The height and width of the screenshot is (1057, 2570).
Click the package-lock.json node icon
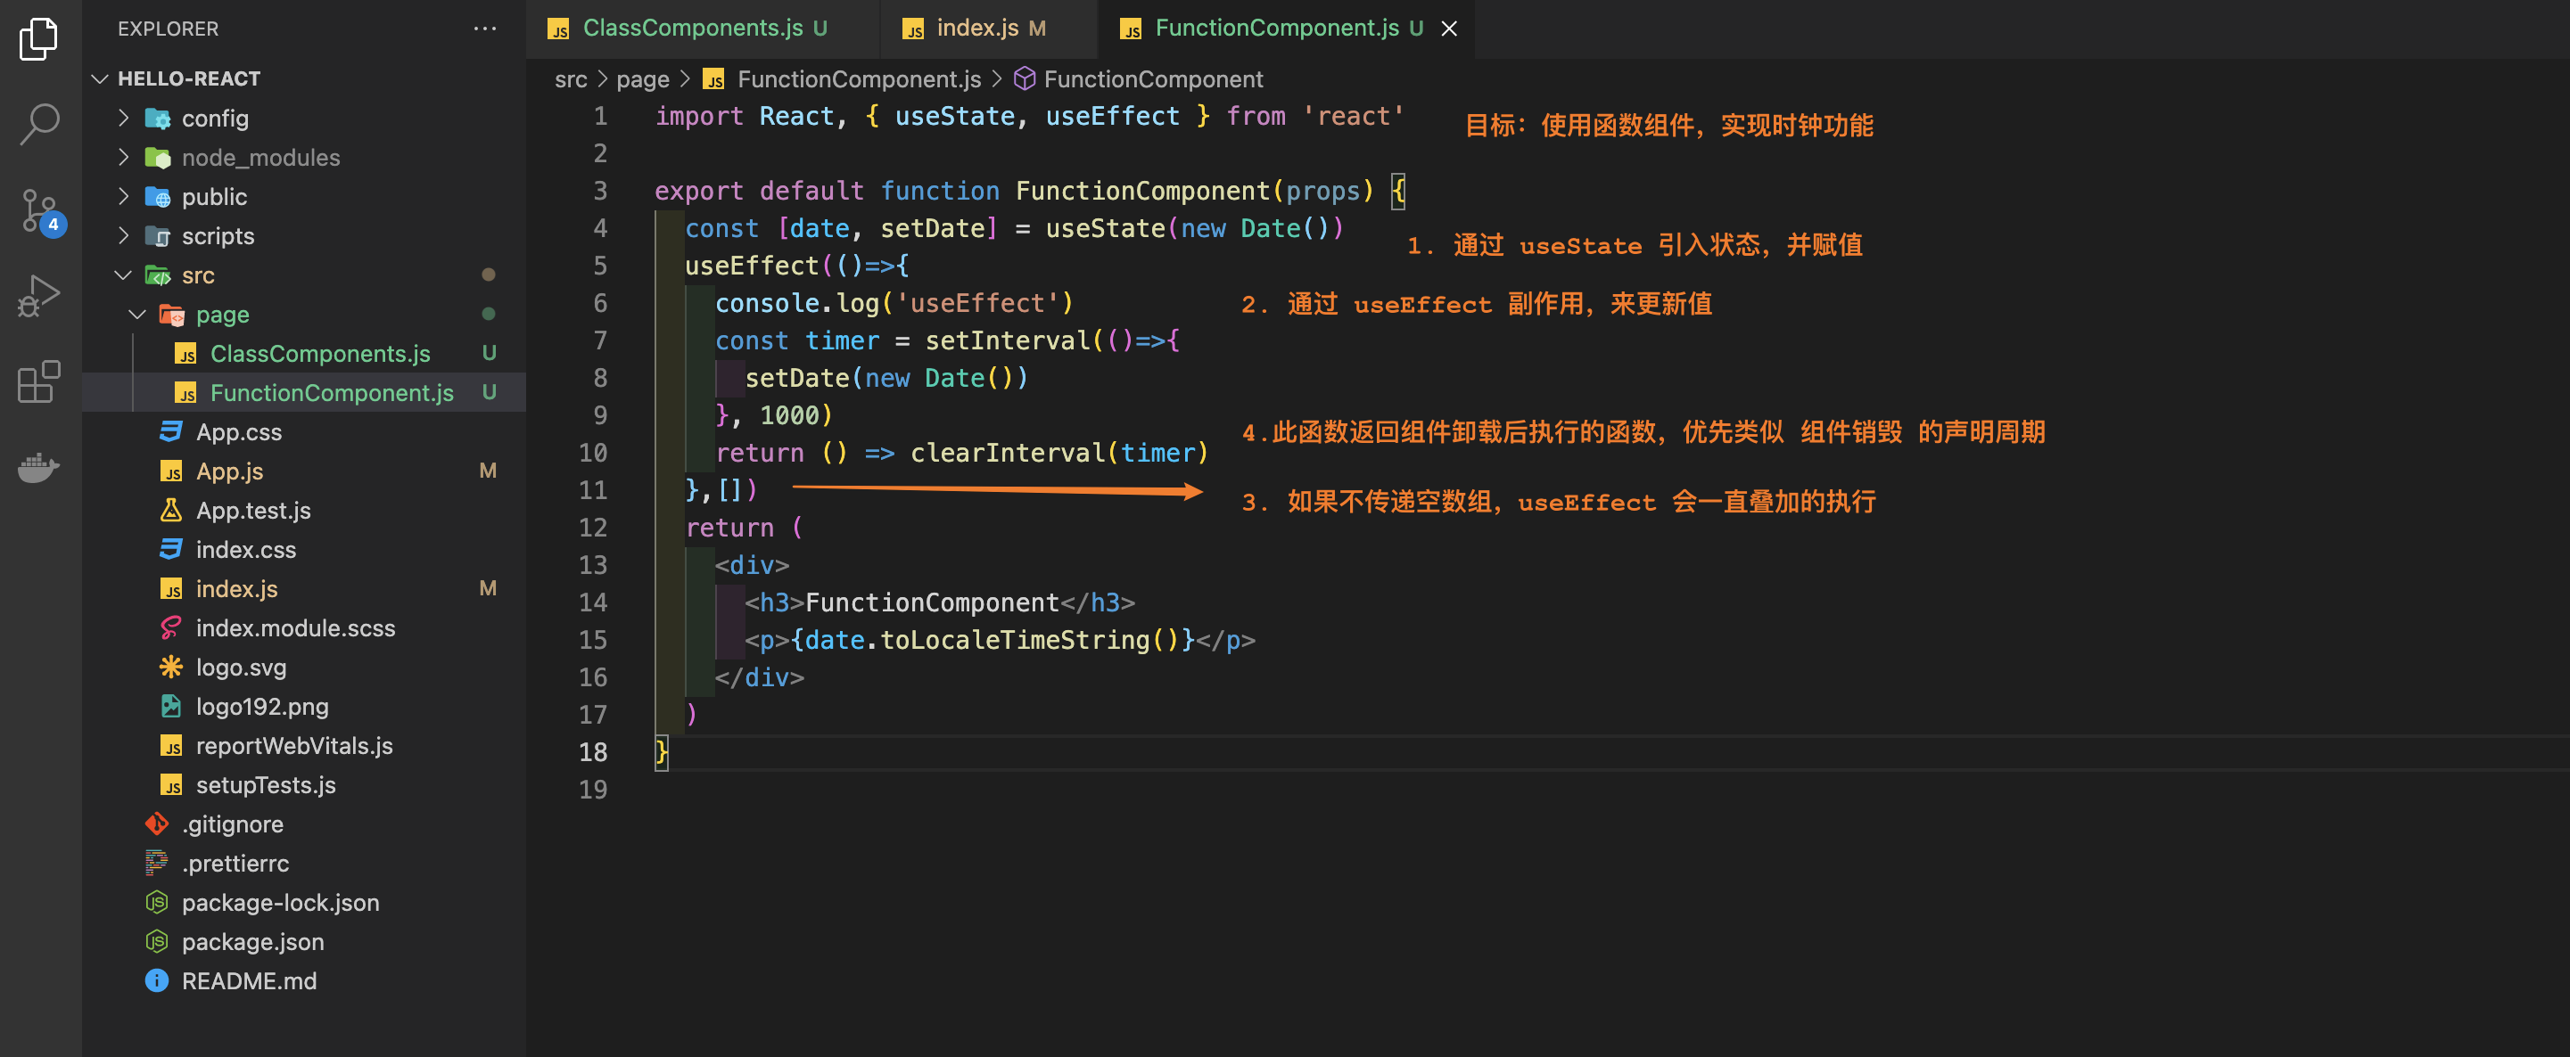158,903
